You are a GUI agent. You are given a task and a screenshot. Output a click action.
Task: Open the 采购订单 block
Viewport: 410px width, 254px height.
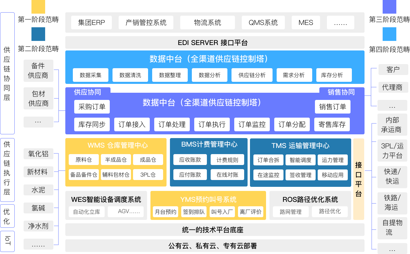click(92, 107)
